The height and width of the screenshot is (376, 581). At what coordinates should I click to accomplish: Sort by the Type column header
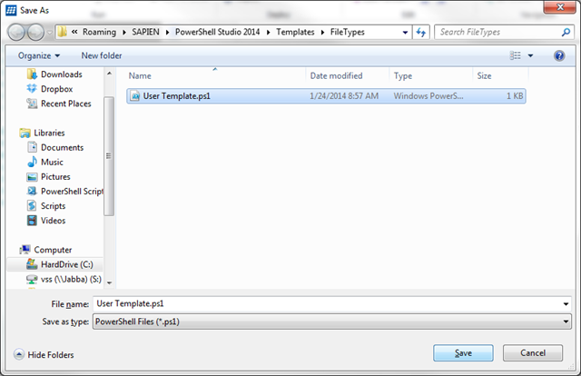tap(403, 75)
